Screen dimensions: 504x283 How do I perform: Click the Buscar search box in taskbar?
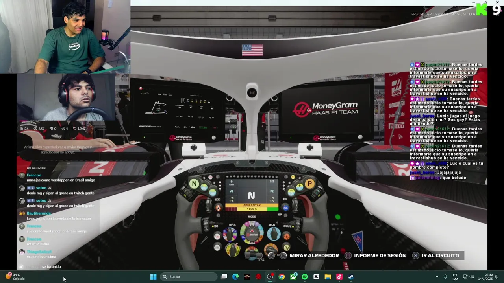(189, 277)
